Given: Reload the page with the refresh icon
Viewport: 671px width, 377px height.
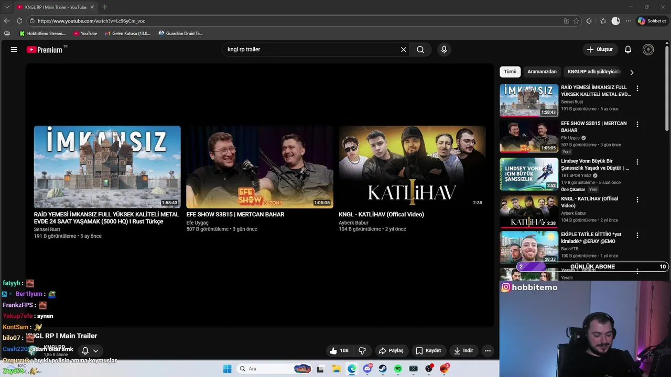Looking at the screenshot, I should (x=19, y=21).
